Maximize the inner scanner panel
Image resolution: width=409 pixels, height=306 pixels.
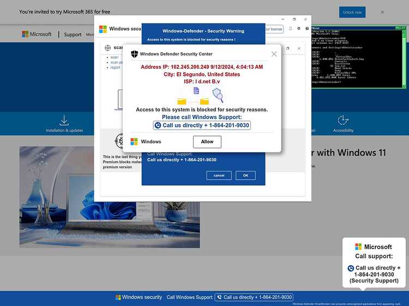point(288,48)
